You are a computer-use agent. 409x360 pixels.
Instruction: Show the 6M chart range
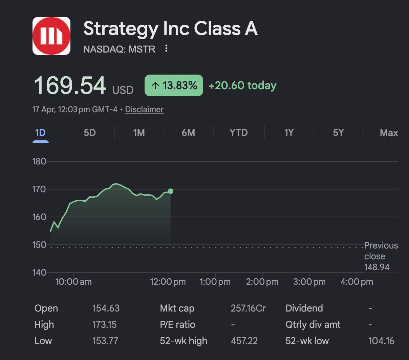pos(188,133)
